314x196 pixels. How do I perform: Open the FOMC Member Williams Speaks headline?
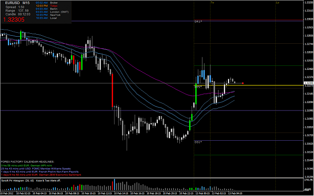click(x=36, y=169)
